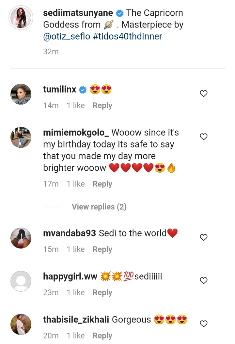Image resolution: width=235 pixels, height=344 pixels.
Task: Open the sediimatsunyane username link
Action: 78,13
